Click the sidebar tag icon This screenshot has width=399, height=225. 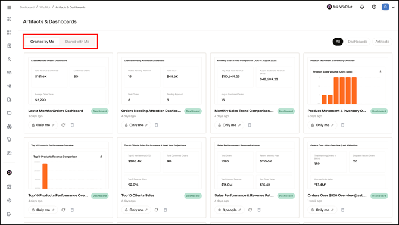tap(9, 139)
